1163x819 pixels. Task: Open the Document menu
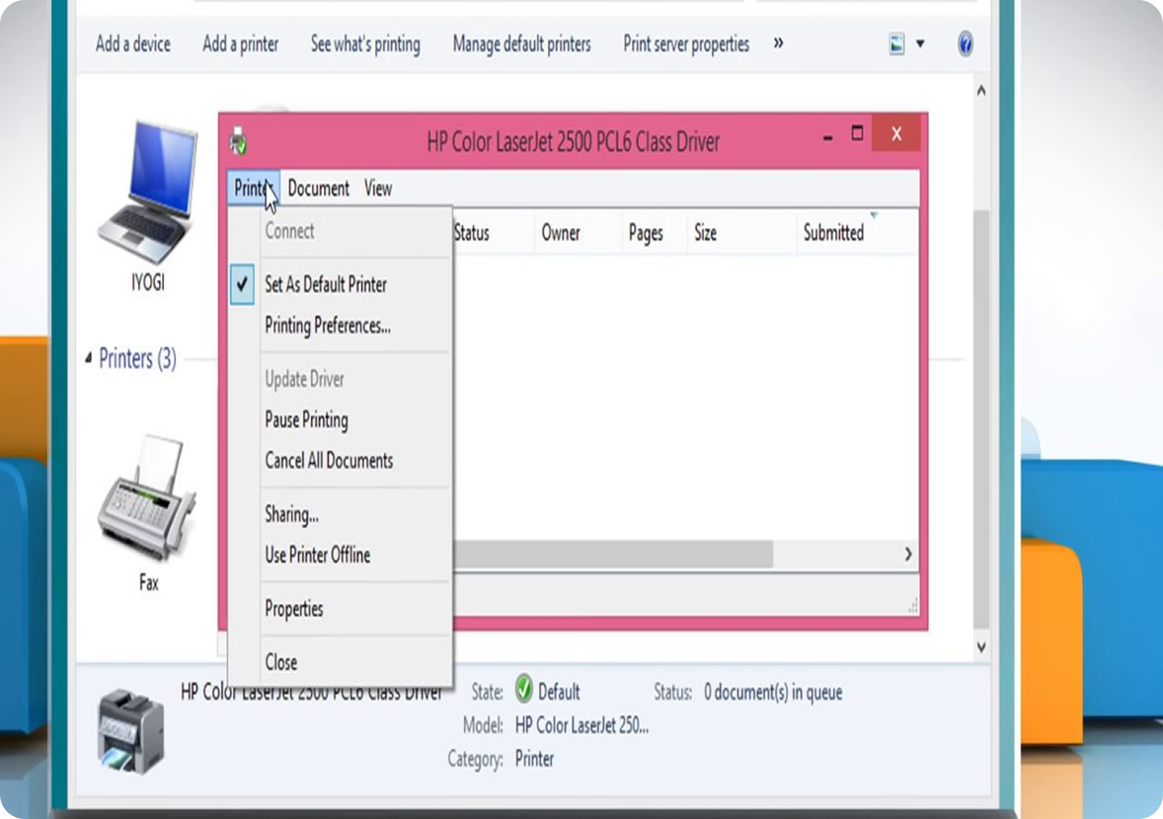318,188
